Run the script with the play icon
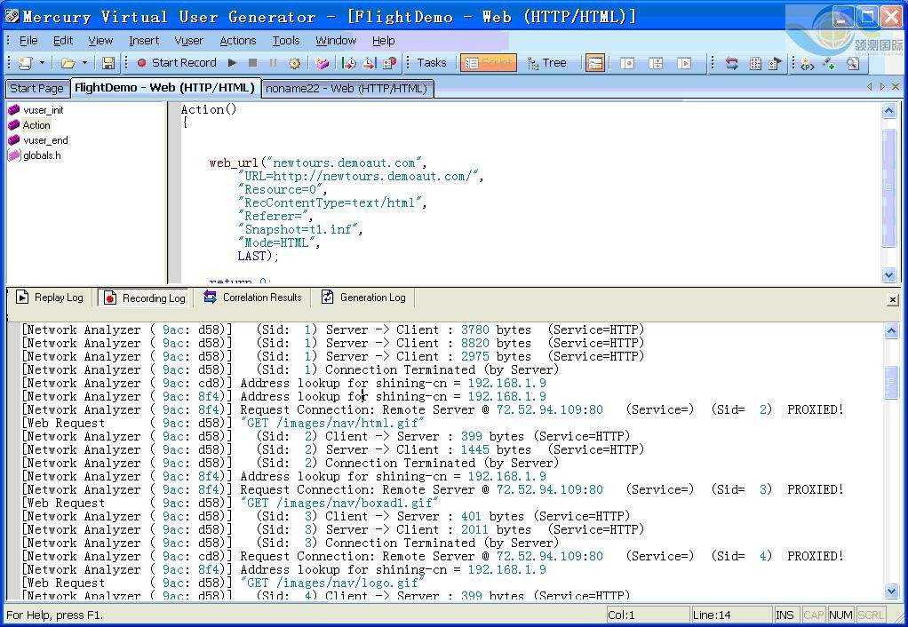Image resolution: width=908 pixels, height=627 pixels. pos(232,62)
